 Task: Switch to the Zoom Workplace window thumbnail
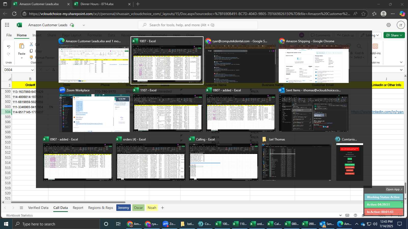94,110
